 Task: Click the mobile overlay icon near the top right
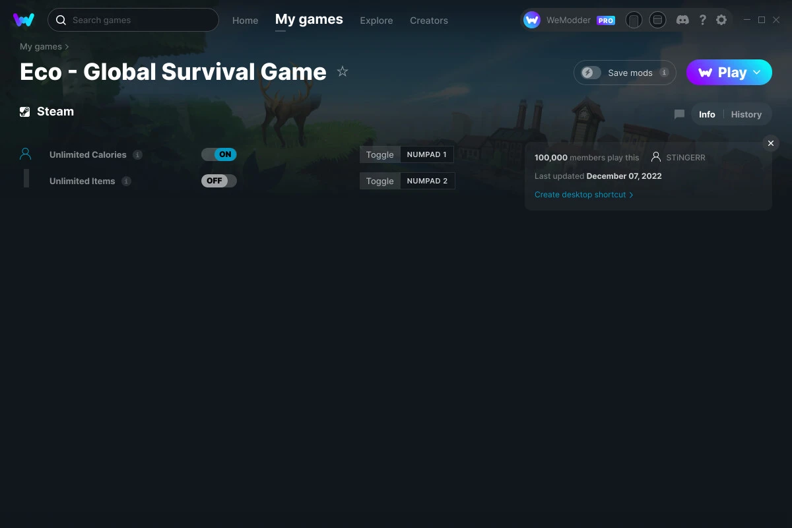634,20
